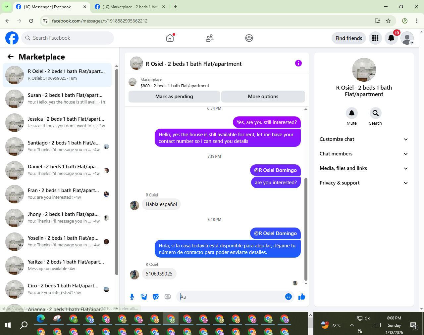Go back with the Marketplace arrow
This screenshot has width=424, height=335.
tap(11, 57)
